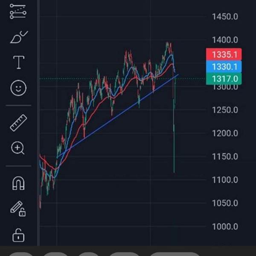The image size is (256, 256).
Task: Activate the Zoom In tool
Action: [x=17, y=148]
